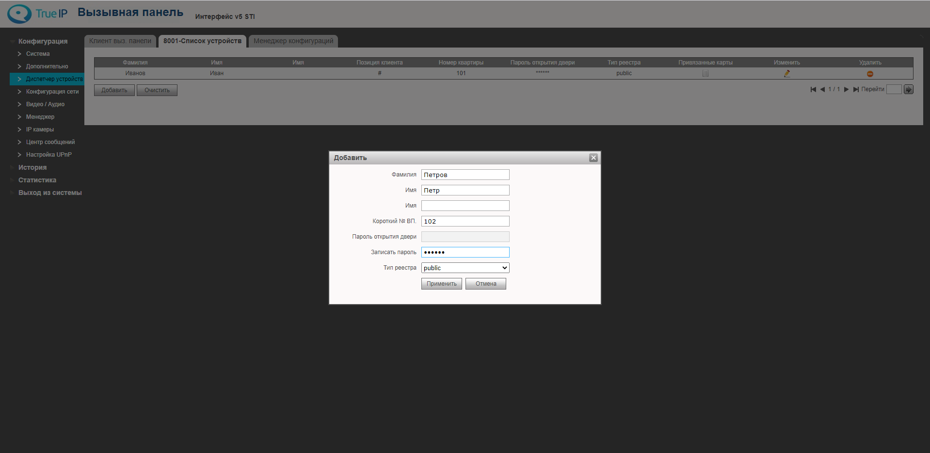Open linked cards icon for Иванов
930x453 pixels.
tap(706, 74)
